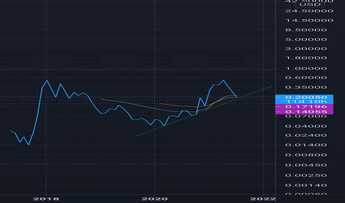Click the 0.00800 price scale value
Viewport: 345px width, 203px height.
pos(306,155)
